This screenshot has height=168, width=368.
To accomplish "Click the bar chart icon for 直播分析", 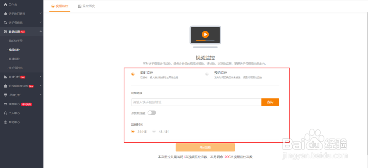I will point(6,77).
